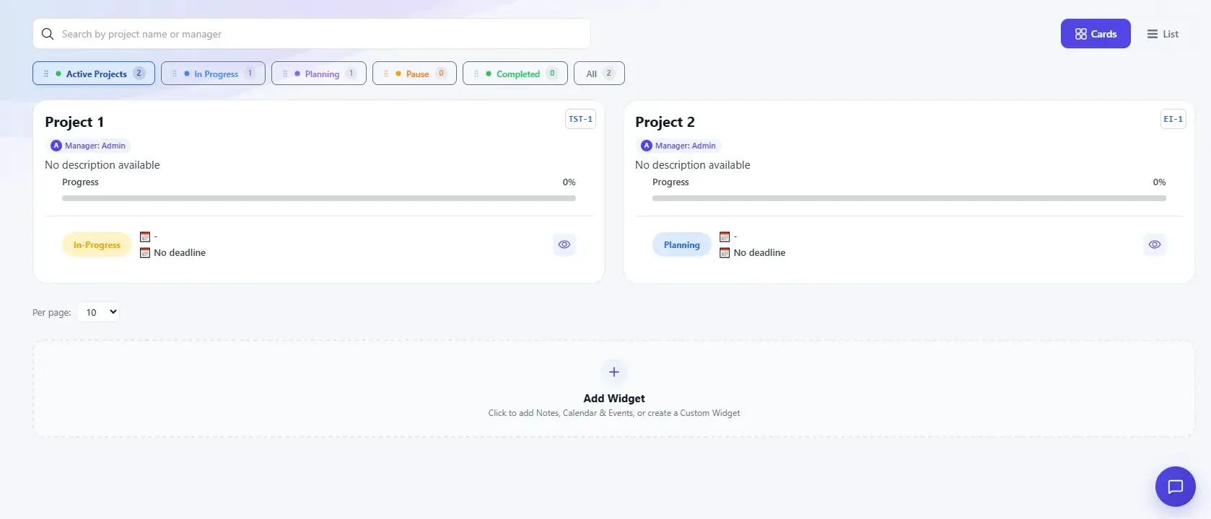Grab the drag handle on Planning tab
This screenshot has height=519, width=1211.
coord(285,74)
